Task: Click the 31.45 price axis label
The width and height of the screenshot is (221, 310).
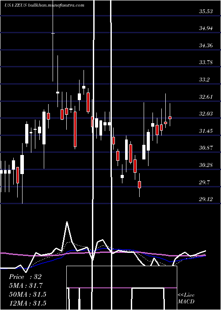Action: click(x=206, y=131)
